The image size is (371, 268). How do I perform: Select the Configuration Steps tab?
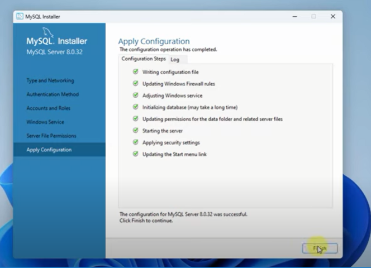coord(144,59)
